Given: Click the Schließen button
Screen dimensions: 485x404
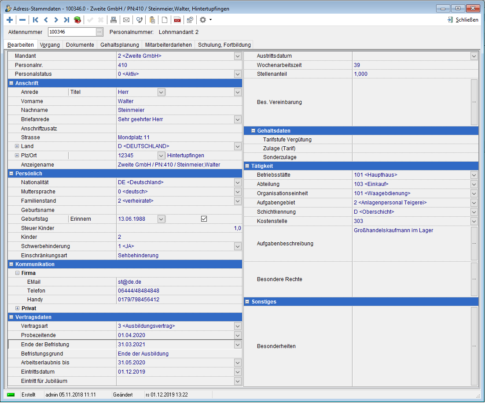Looking at the screenshot, I should (x=463, y=20).
